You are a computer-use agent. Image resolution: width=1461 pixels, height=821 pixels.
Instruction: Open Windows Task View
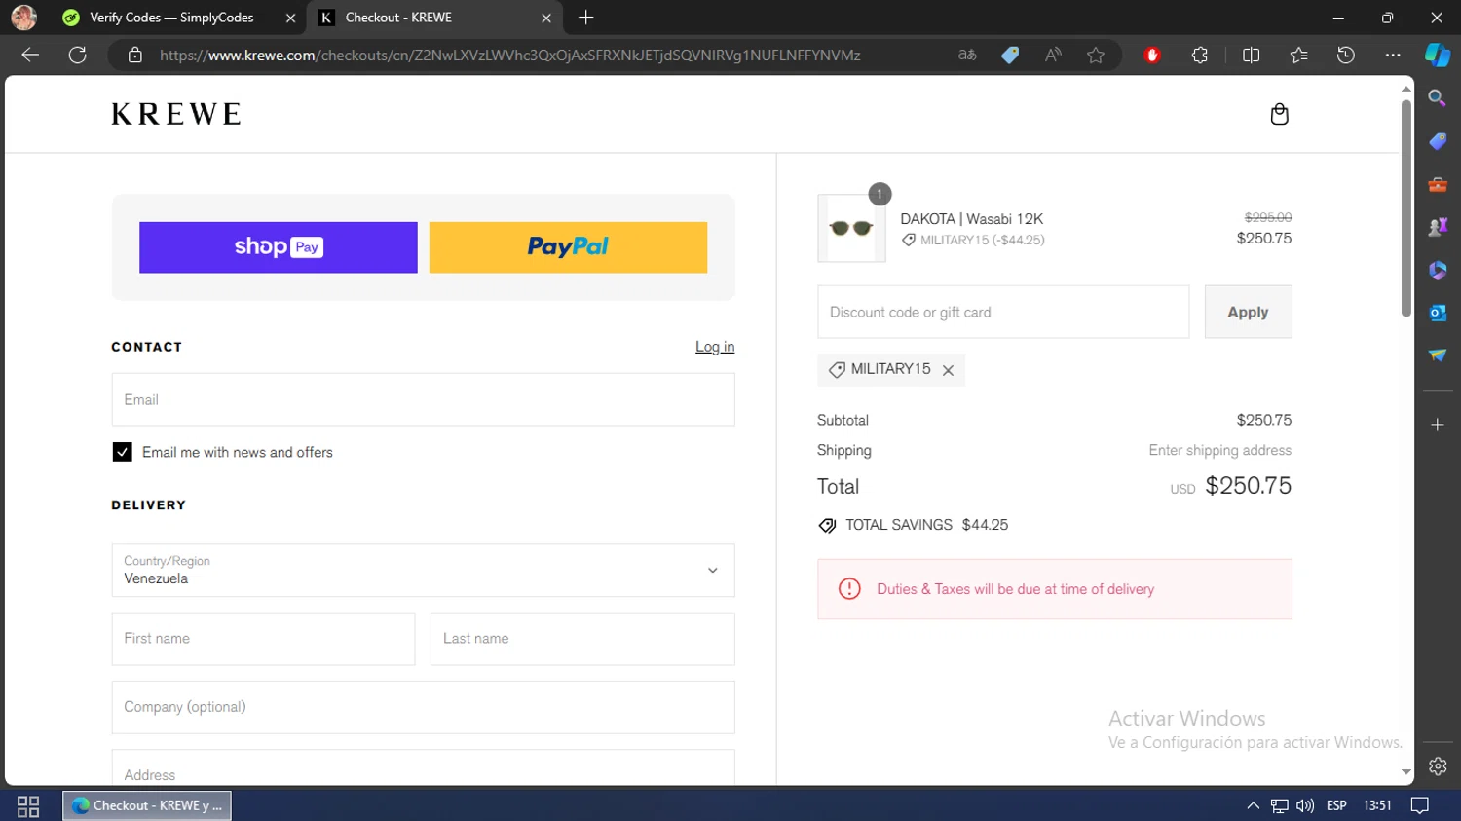coord(28,806)
